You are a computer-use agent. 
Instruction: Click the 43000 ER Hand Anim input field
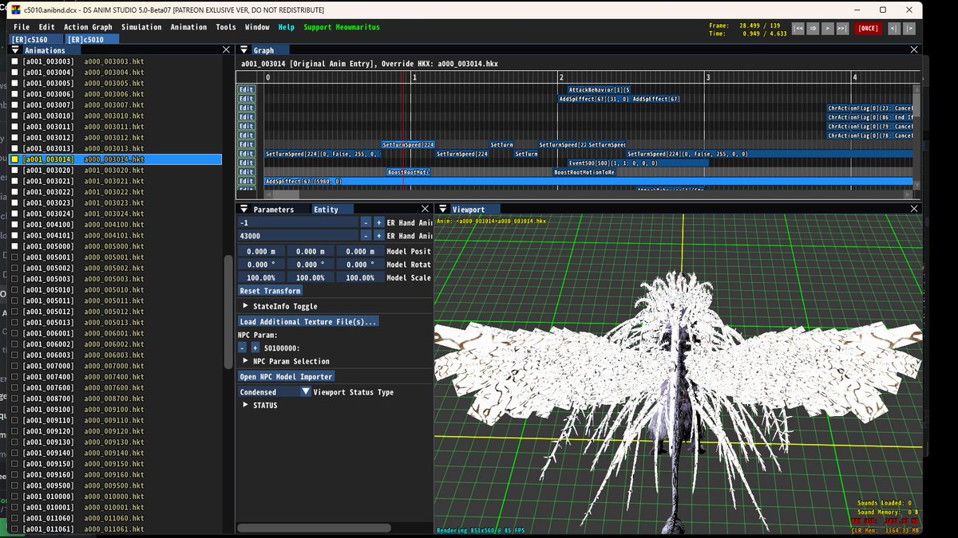coord(298,236)
